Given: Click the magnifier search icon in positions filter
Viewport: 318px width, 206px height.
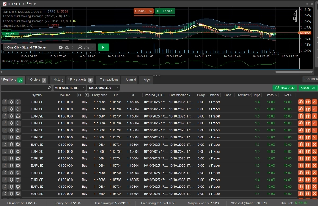Looking at the screenshot, I should (x=49, y=88).
